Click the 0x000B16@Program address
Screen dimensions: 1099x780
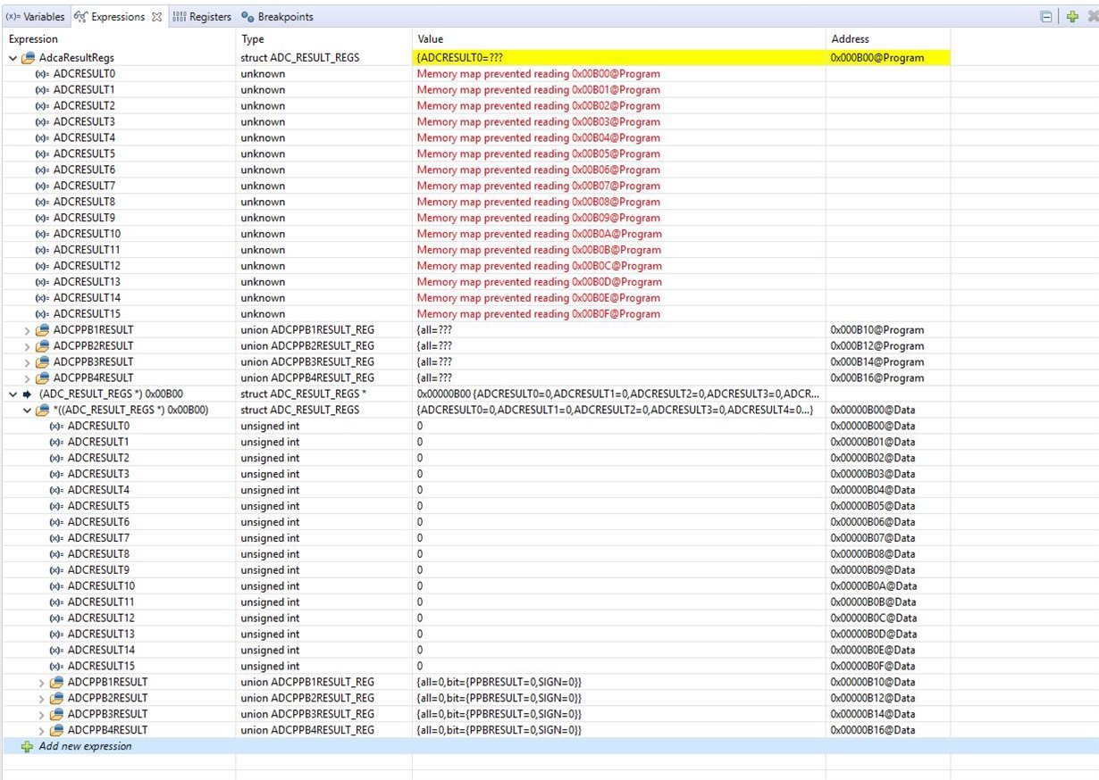(877, 378)
